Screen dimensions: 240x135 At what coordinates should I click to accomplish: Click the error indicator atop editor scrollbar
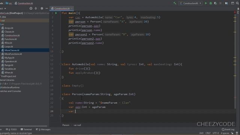[x=235, y=12]
